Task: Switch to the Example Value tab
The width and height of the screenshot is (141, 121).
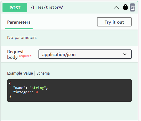Action: pos(20,73)
